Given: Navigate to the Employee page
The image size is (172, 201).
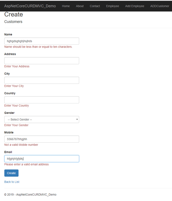Looking at the screenshot, I should [113, 6].
